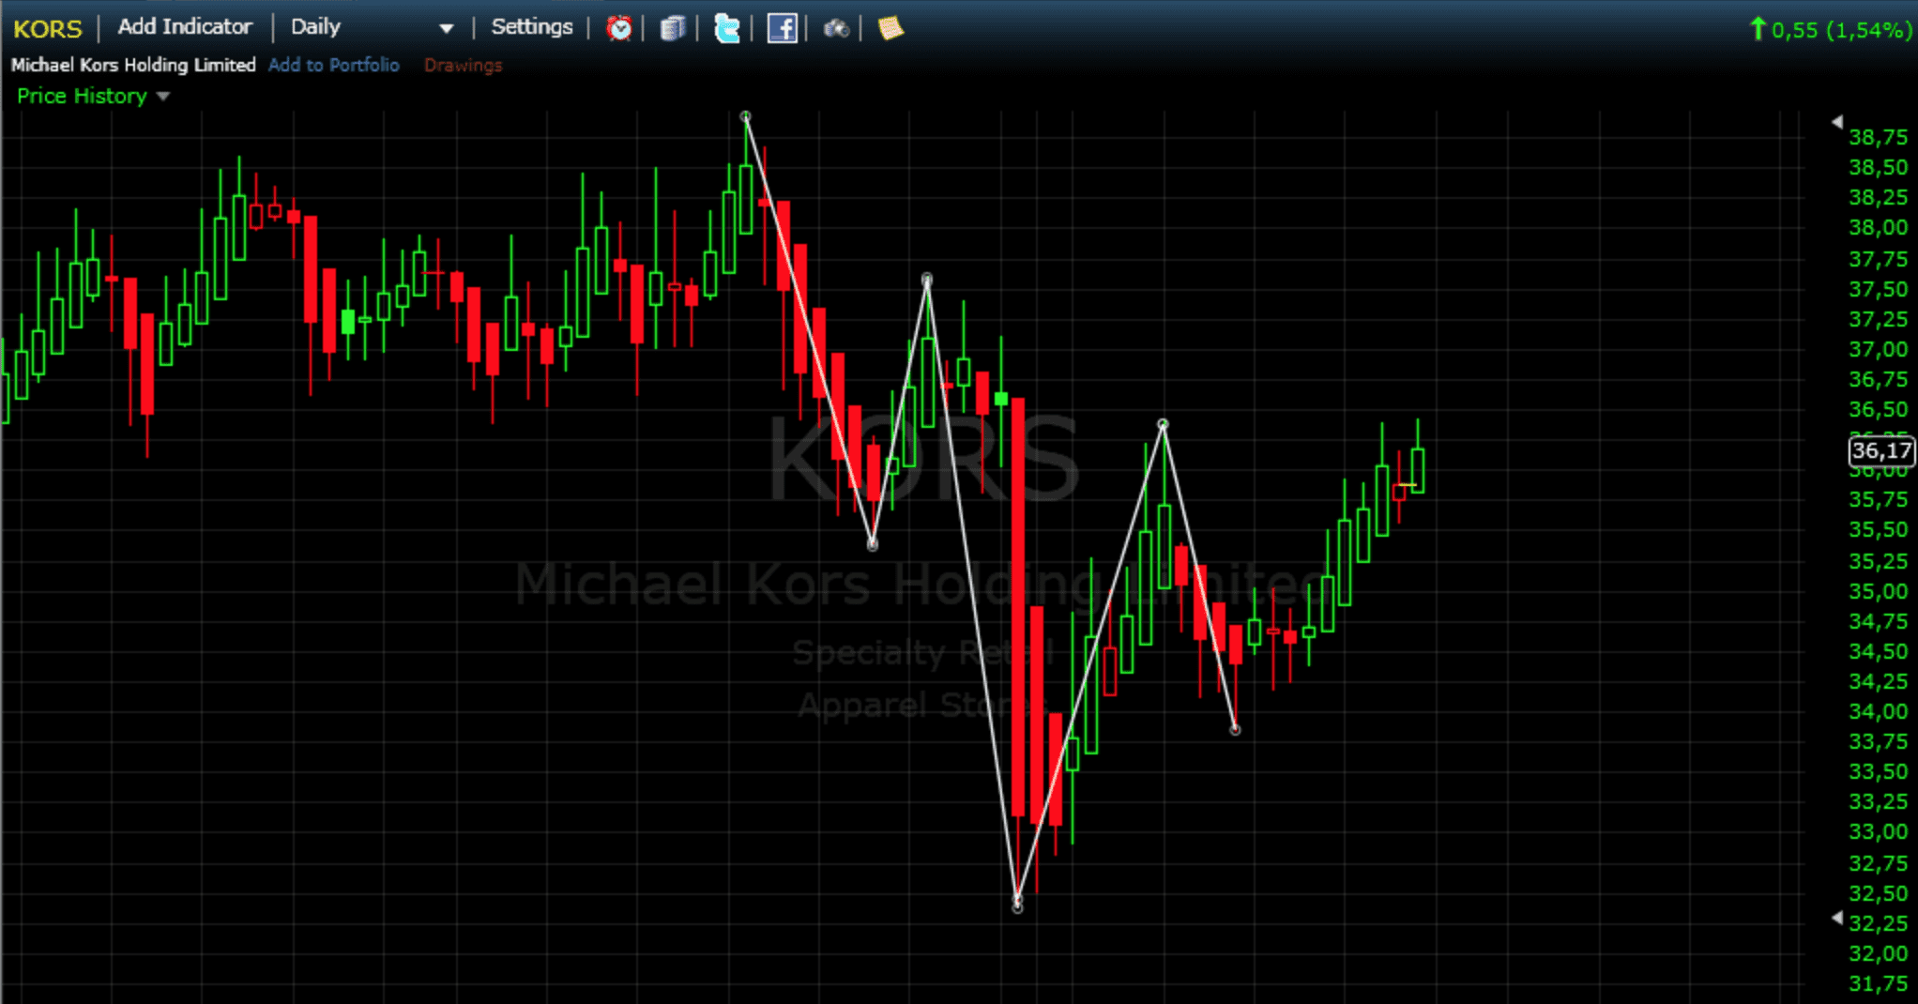Screen dimensions: 1918x1004
Task: Click the 34,00 price axis label
Action: coord(1878,711)
